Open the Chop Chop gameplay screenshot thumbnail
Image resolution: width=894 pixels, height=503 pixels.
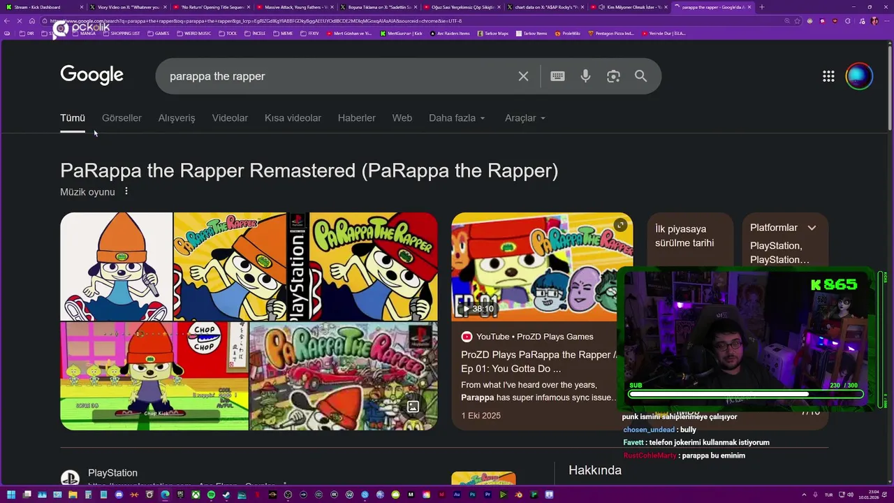pos(154,376)
